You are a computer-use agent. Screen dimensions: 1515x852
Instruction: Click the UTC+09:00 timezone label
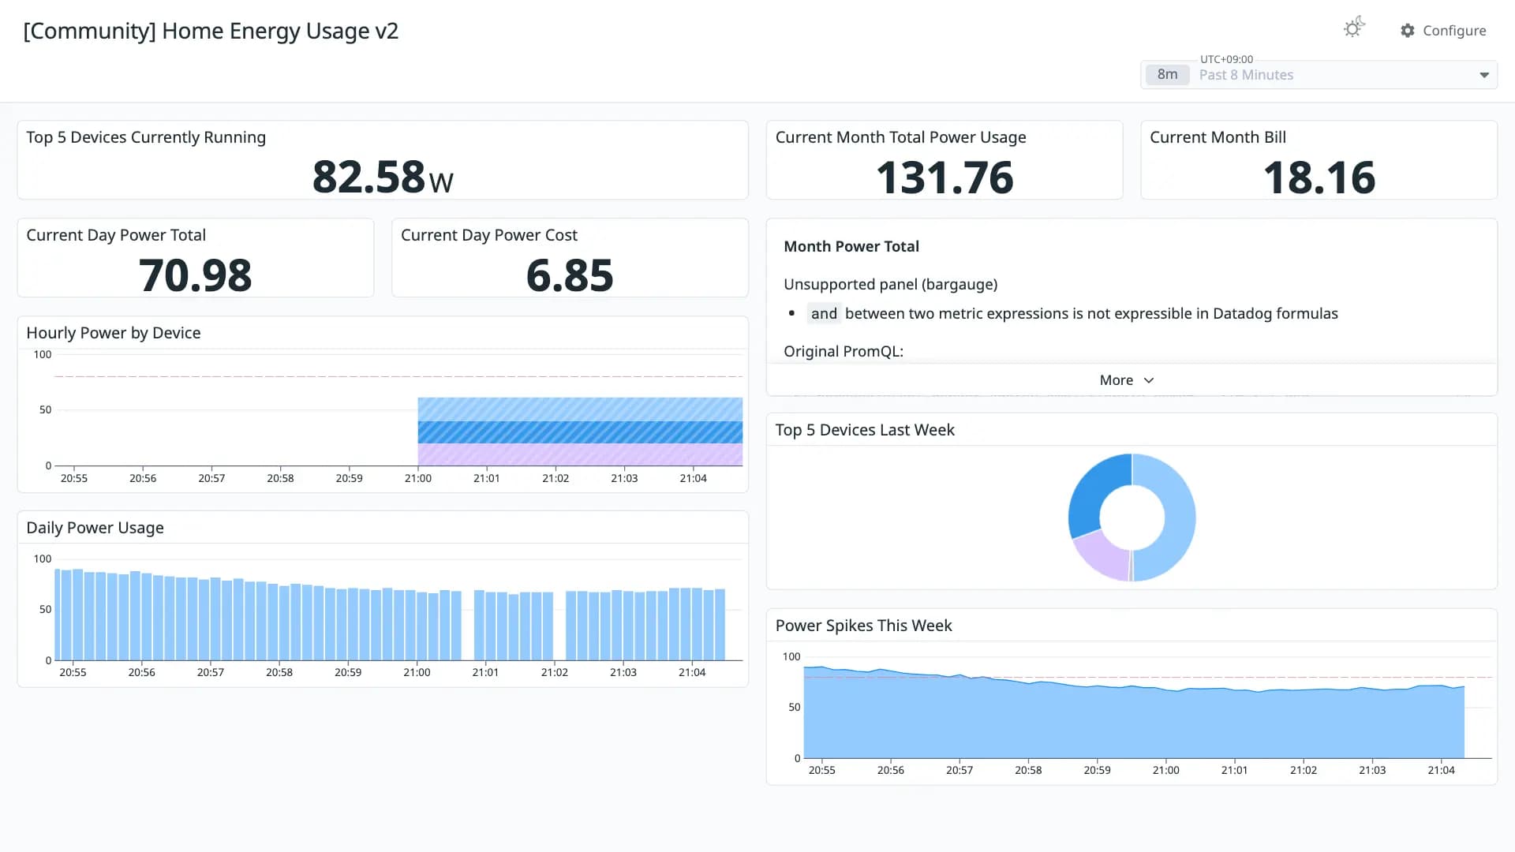coord(1226,59)
